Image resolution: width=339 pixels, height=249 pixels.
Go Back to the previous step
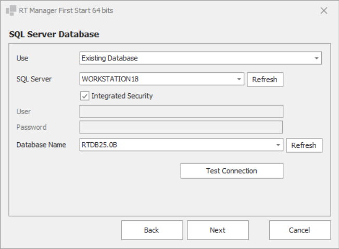(x=152, y=230)
